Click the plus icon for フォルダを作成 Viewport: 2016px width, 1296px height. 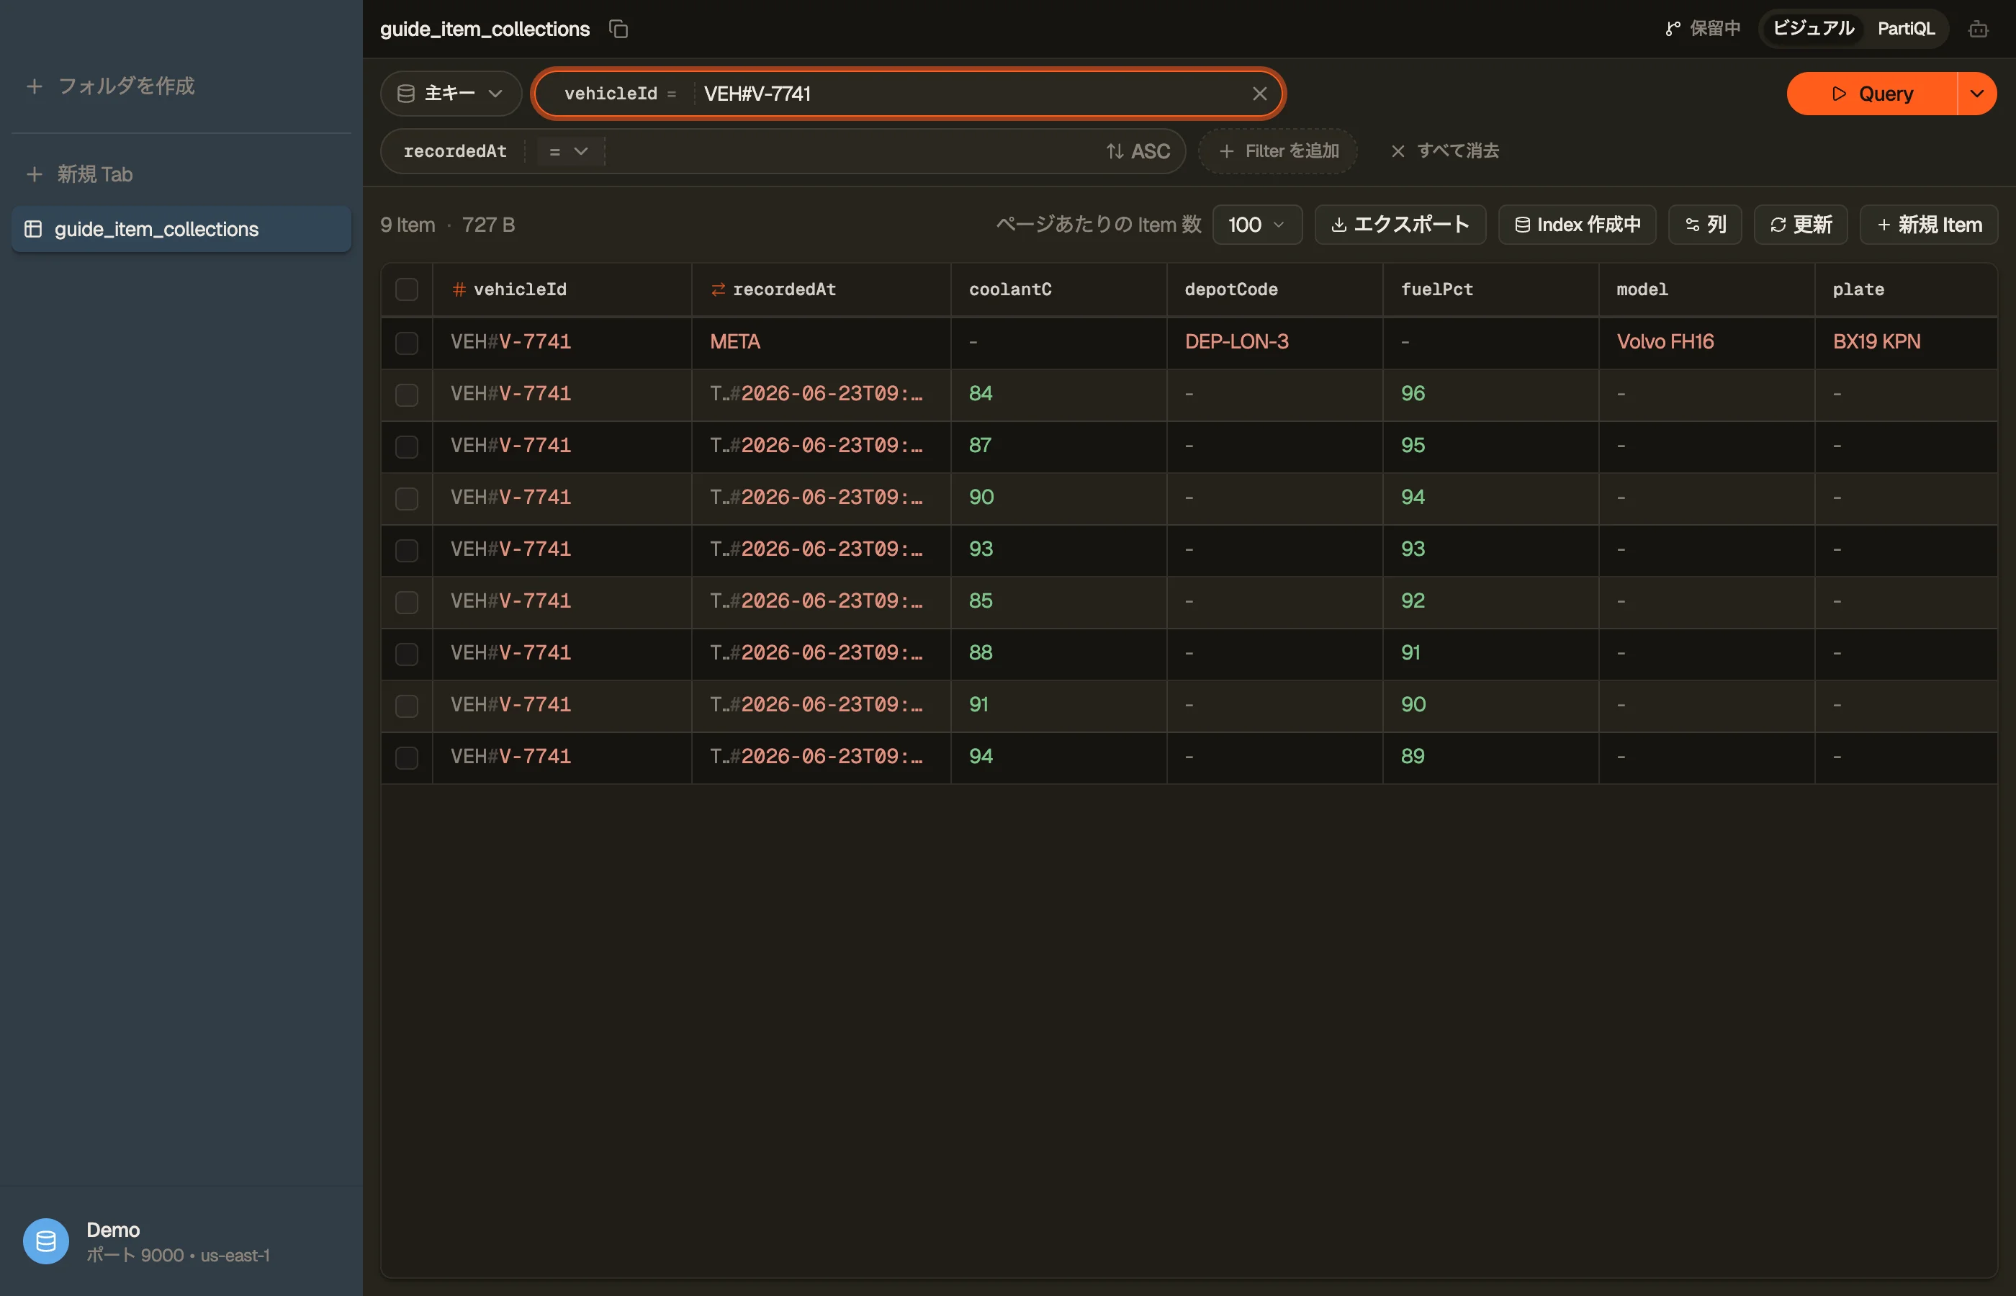click(x=35, y=86)
